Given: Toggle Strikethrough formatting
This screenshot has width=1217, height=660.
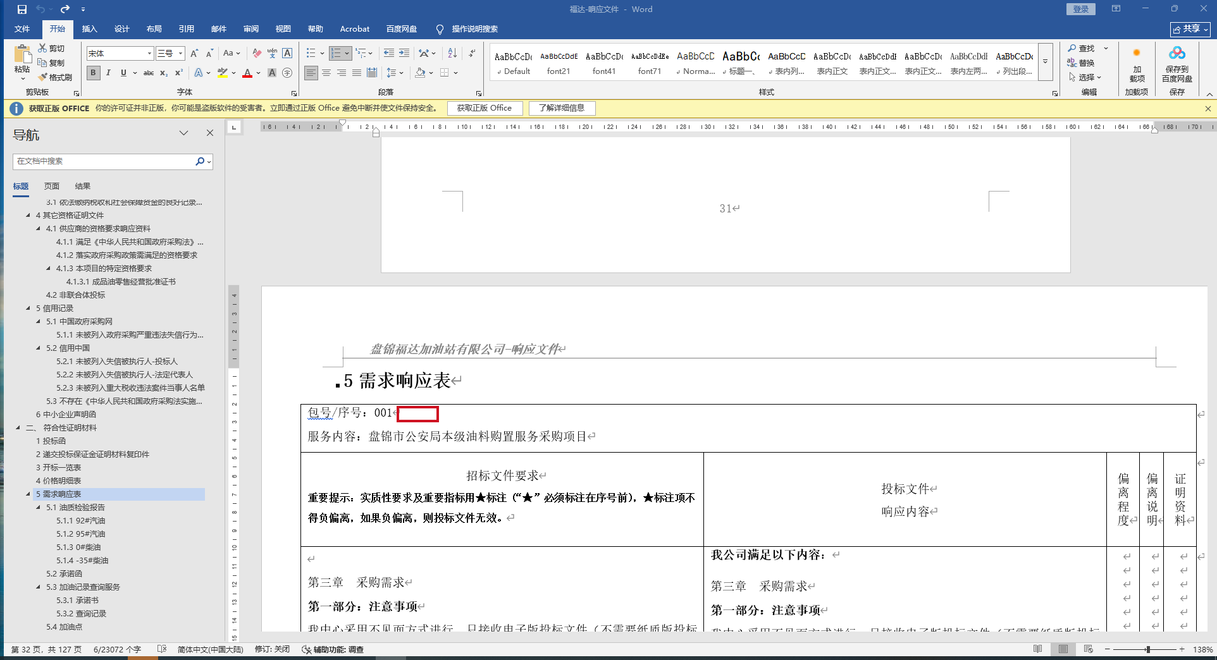Looking at the screenshot, I should tap(149, 73).
